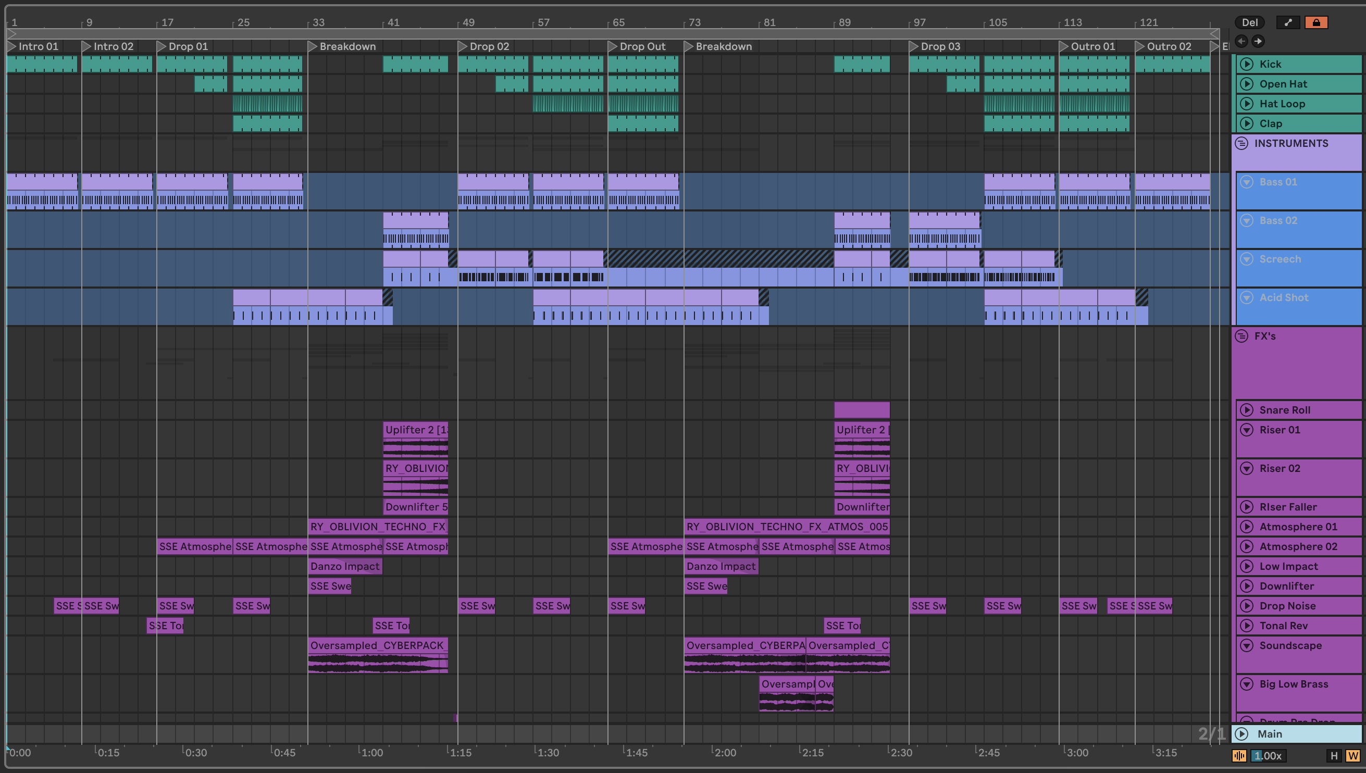1366x773 pixels.
Task: Click the Snare Roll track play icon
Action: coord(1247,410)
